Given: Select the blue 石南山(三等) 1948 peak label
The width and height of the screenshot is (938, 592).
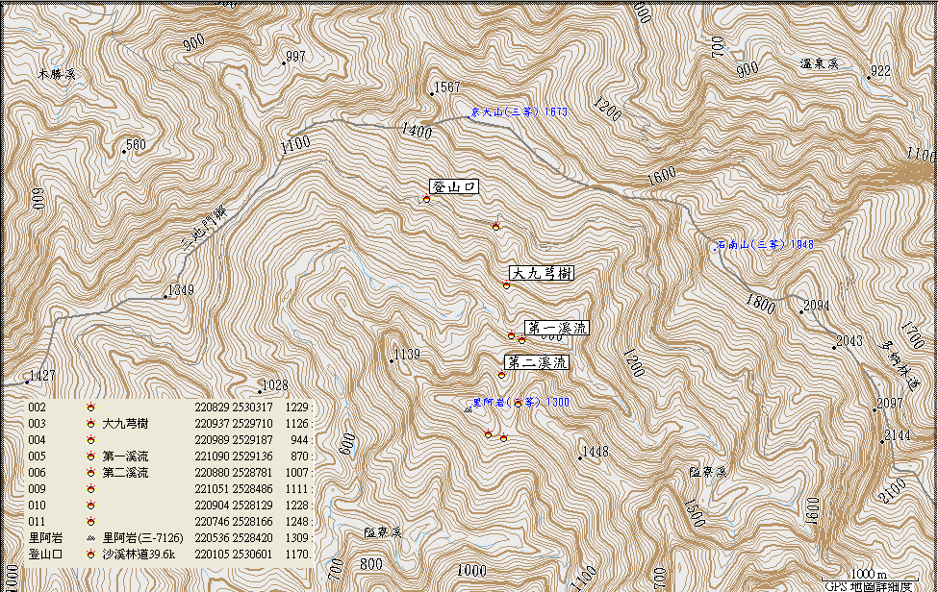Looking at the screenshot, I should (x=765, y=244).
